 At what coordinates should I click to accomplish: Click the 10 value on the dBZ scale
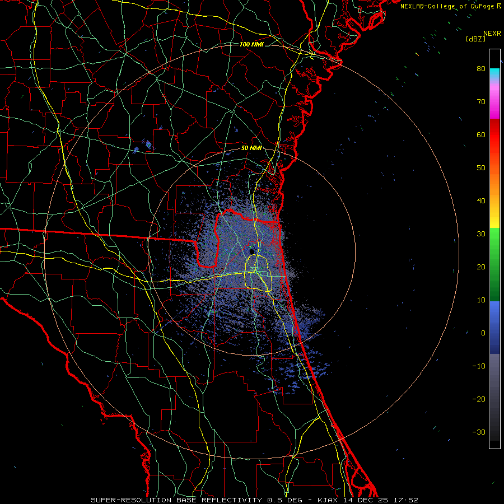pyautogui.click(x=481, y=300)
